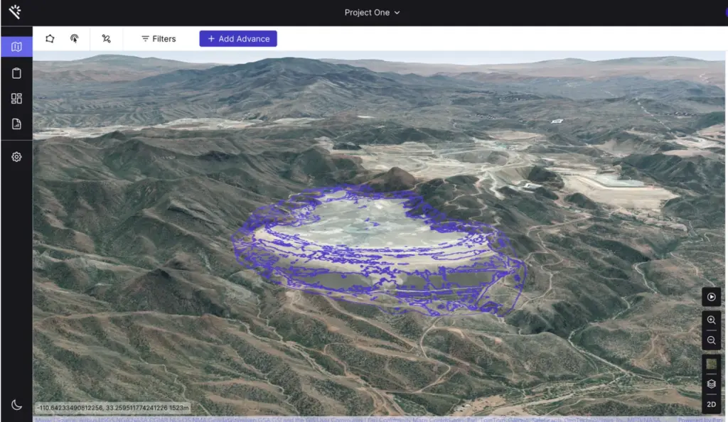Zoom out of the map

(711, 341)
